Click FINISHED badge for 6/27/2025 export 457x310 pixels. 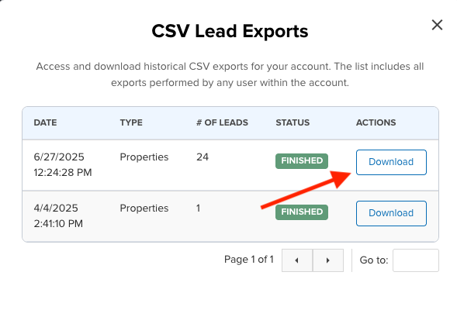(302, 161)
